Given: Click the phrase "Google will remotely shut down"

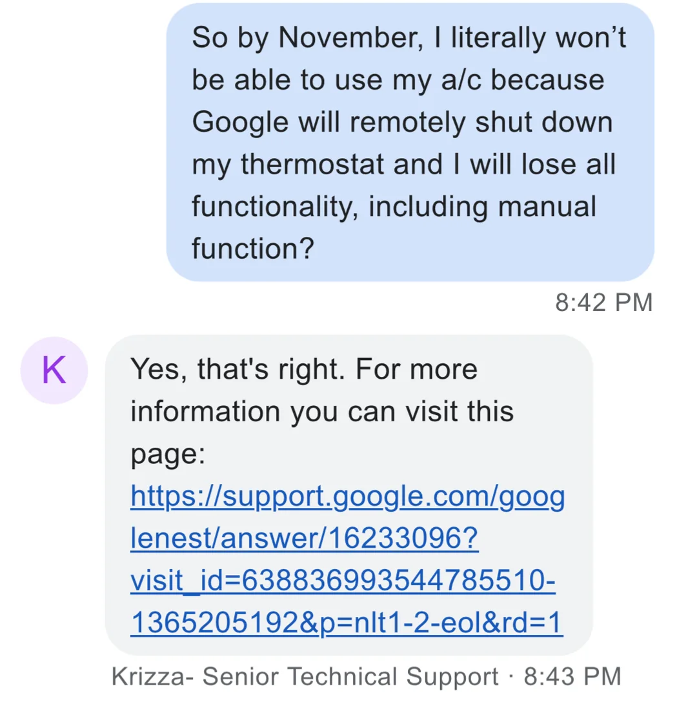Looking at the screenshot, I should [x=401, y=123].
